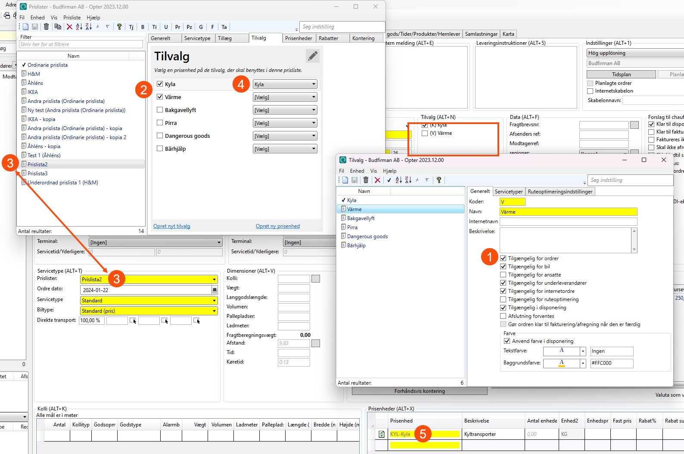
Task: Click the blue checkmark icon in Tilvalg toolbar
Action: click(389, 180)
